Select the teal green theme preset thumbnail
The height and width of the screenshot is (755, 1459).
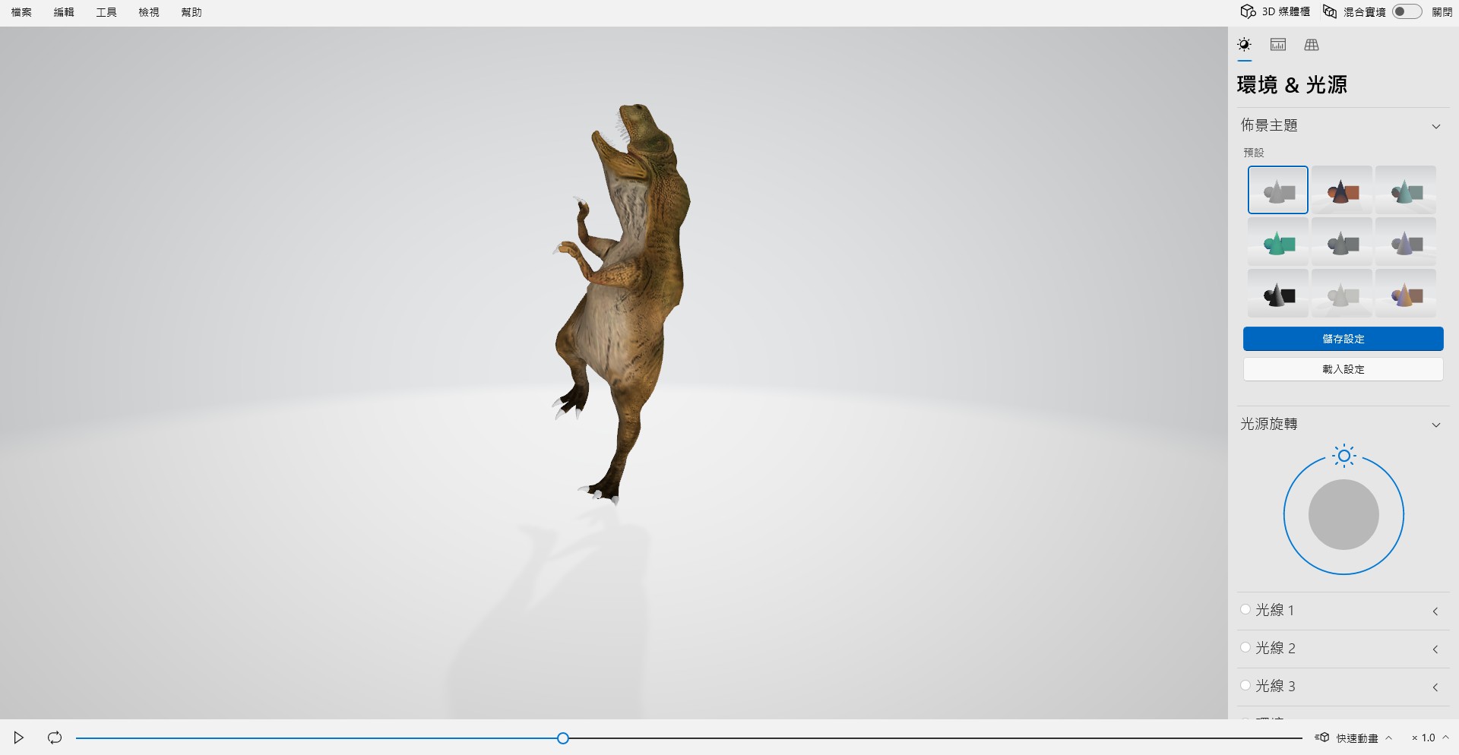tap(1278, 243)
